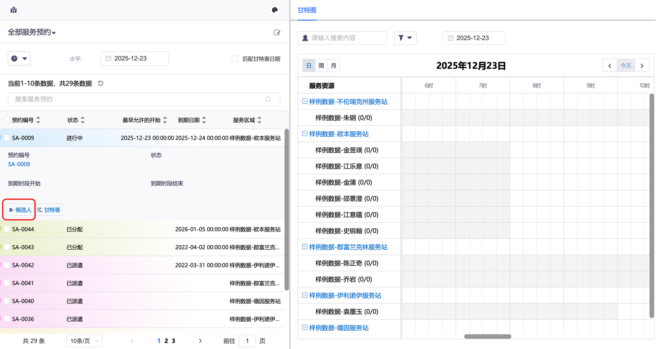659x349 pixels.
Task: Switch Gantt view to 周 (week)
Action: click(321, 65)
